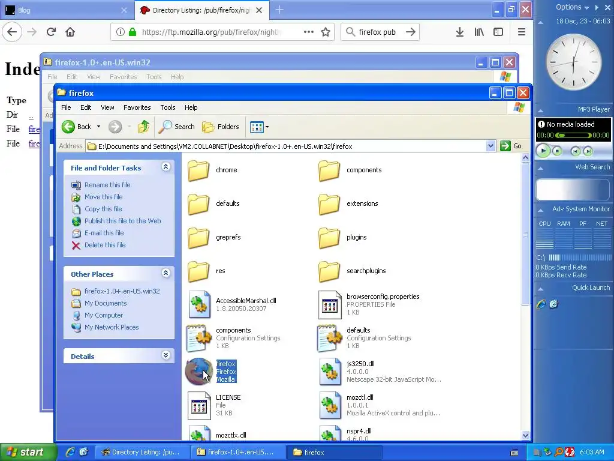This screenshot has height=461, width=614.
Task: Expand the Details panel
Action: pyautogui.click(x=165, y=355)
